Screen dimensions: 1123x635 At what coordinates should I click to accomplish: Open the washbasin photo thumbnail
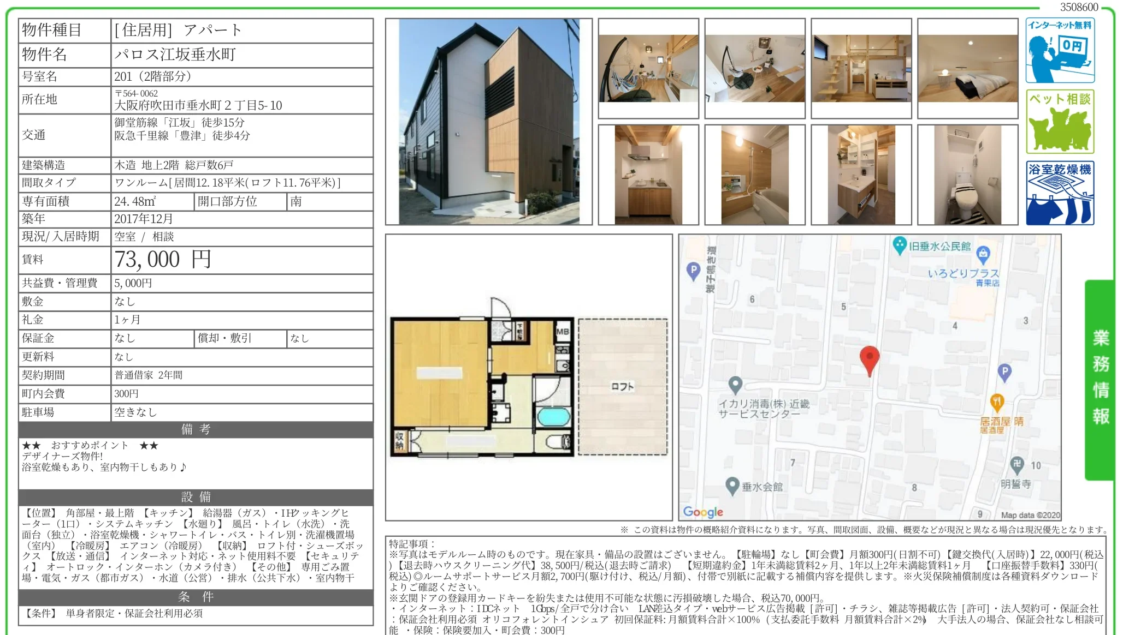point(861,175)
